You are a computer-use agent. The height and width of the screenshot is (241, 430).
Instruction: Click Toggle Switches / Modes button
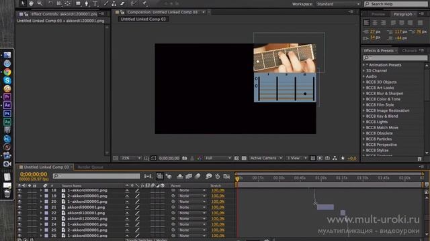pos(146,240)
